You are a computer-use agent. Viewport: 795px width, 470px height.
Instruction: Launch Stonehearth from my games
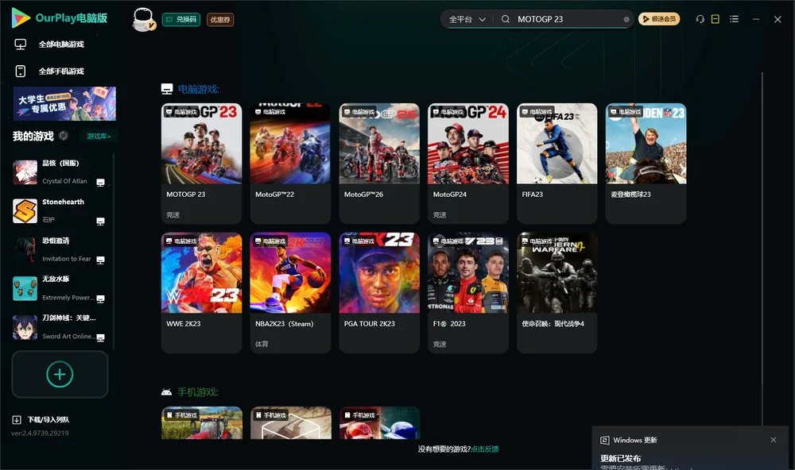pyautogui.click(x=58, y=210)
